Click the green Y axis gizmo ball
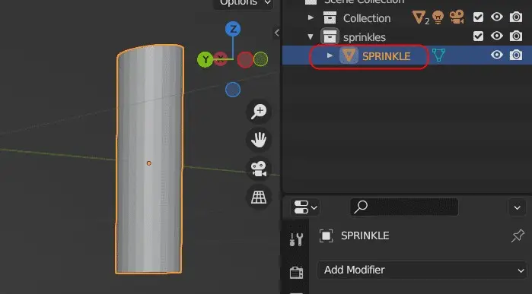The width and height of the screenshot is (532, 294). 205,59
